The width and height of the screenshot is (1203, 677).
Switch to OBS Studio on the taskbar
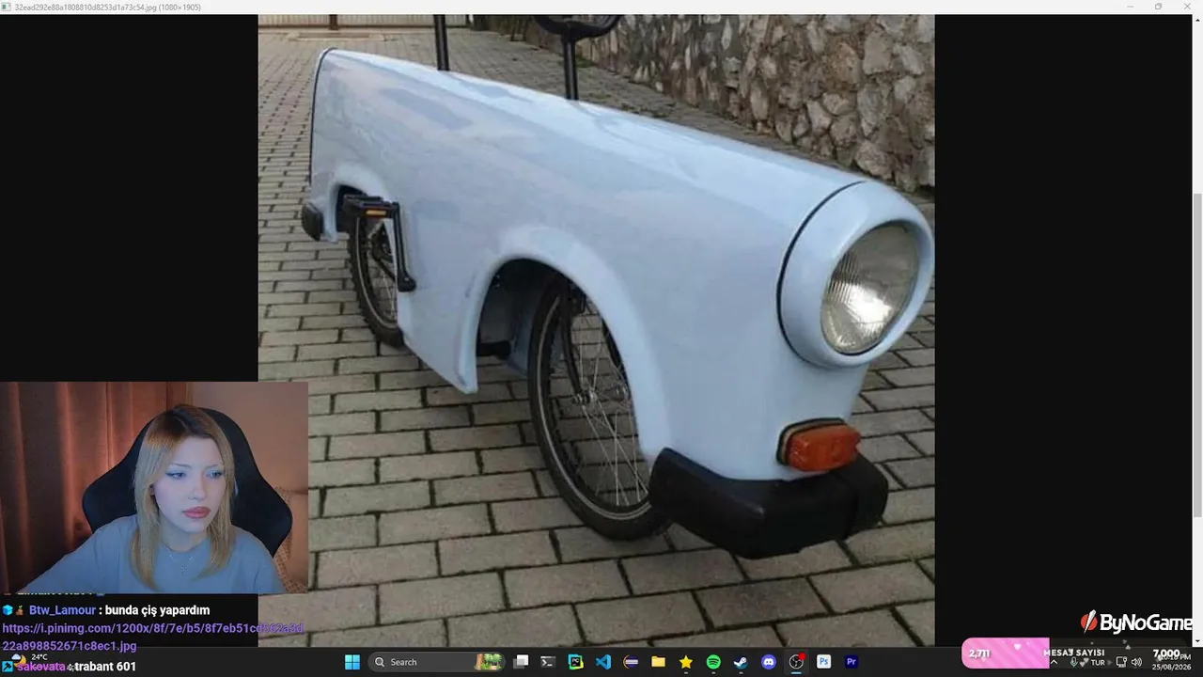[796, 662]
